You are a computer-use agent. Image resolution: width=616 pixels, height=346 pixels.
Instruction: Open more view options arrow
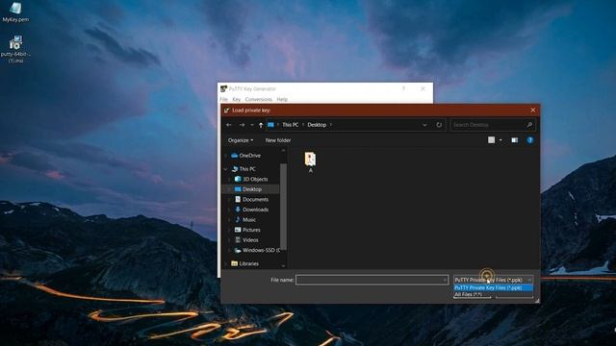click(x=500, y=140)
